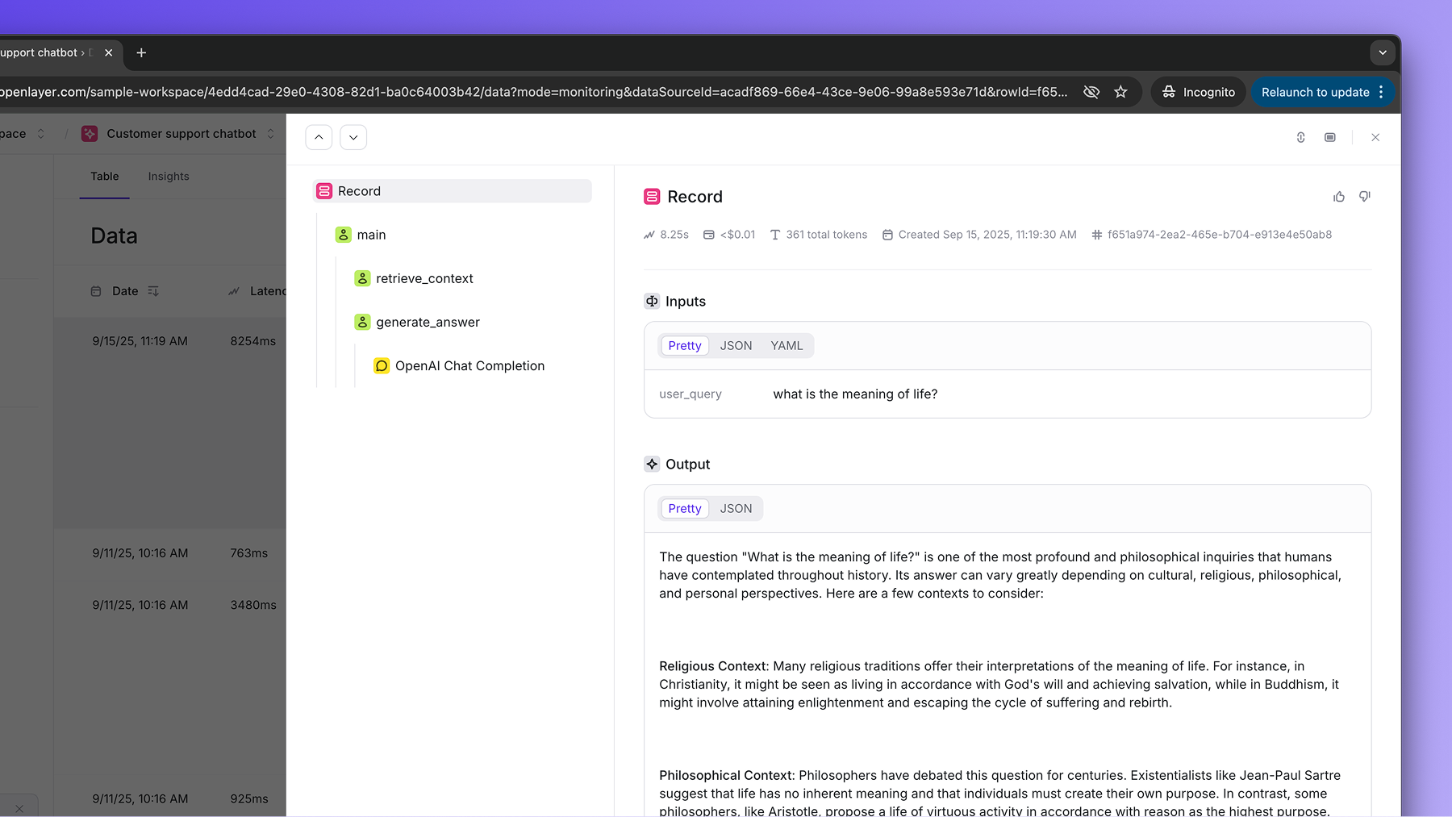Image resolution: width=1452 pixels, height=817 pixels.
Task: Give a thumbs down to the record
Action: [x=1365, y=197]
